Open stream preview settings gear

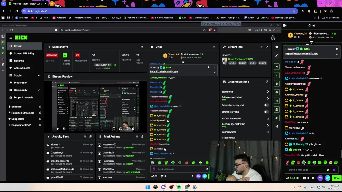[x=133, y=129]
